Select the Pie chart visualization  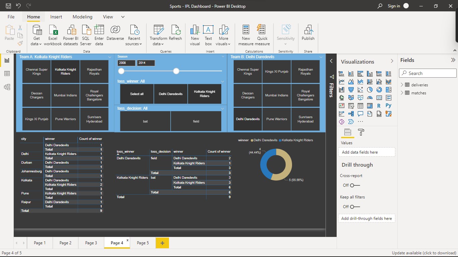pyautogui.click(x=370, y=90)
